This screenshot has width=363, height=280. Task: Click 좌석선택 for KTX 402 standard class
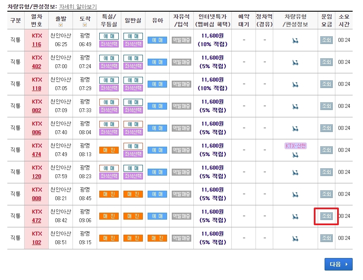coord(133,66)
